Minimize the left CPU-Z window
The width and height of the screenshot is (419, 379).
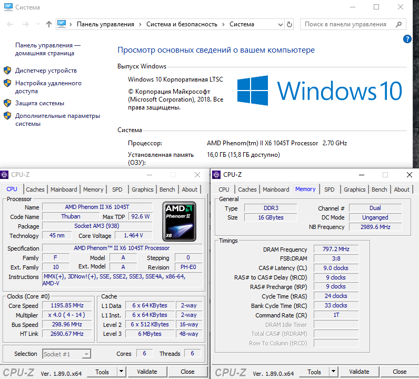point(149,175)
